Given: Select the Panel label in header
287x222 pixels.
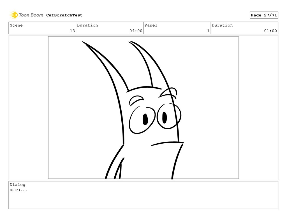Looking at the screenshot, I should pyautogui.click(x=151, y=25).
